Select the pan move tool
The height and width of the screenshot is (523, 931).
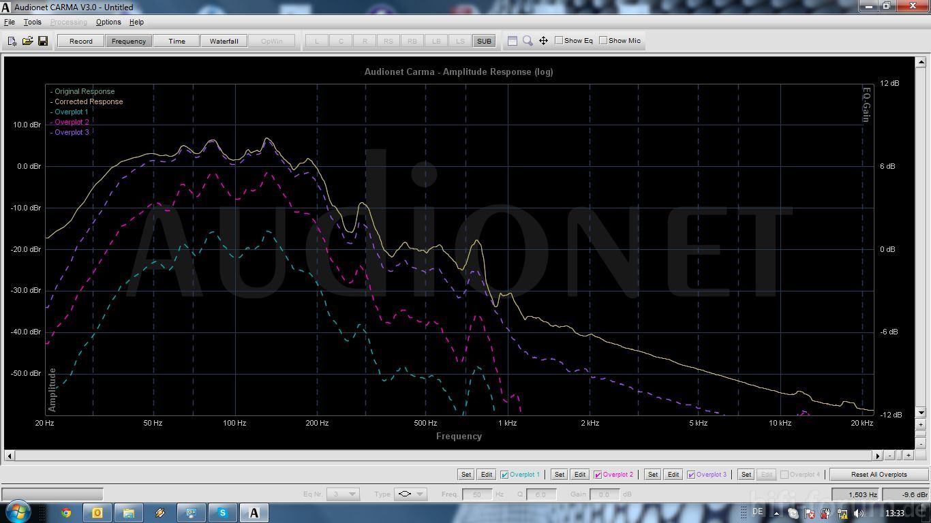543,41
